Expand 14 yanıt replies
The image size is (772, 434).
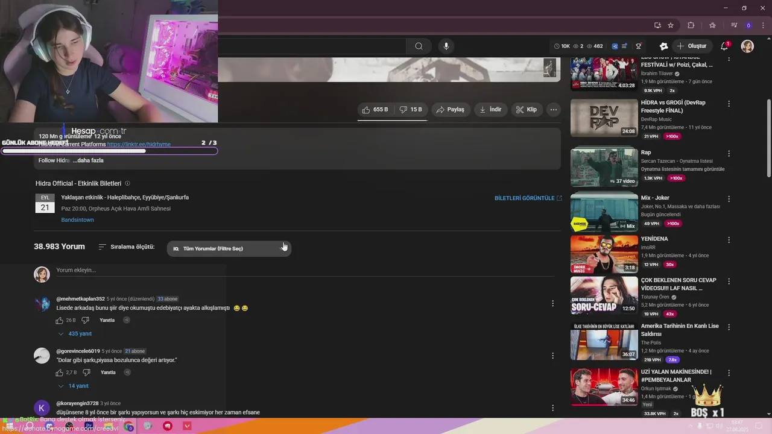click(x=74, y=386)
